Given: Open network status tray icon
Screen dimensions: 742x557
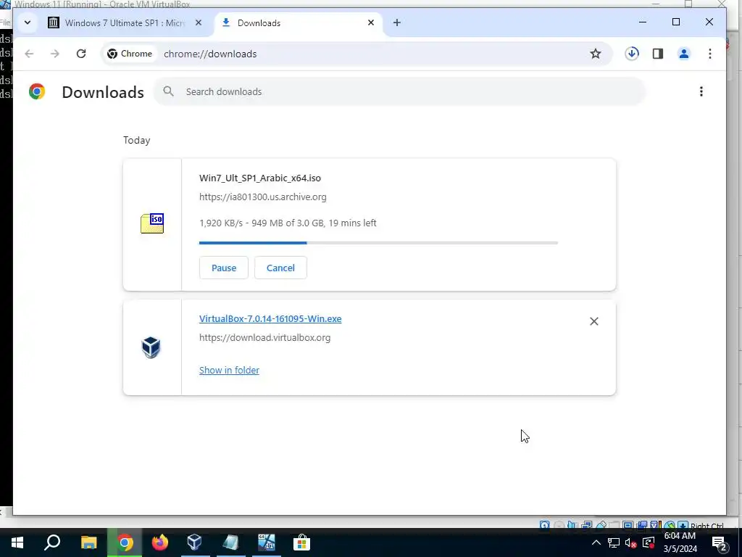Looking at the screenshot, I should click(614, 542).
